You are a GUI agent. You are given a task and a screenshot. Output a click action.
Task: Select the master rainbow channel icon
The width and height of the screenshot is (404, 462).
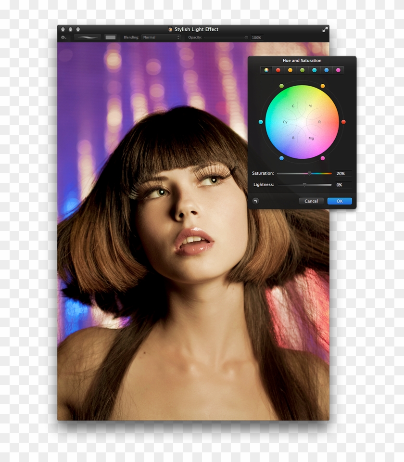click(x=266, y=70)
